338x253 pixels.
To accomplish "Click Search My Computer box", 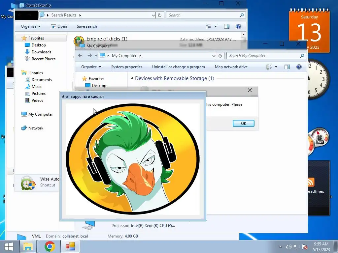I will coord(266,55).
